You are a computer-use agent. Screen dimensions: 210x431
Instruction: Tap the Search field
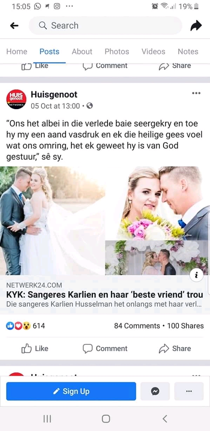[106, 26]
